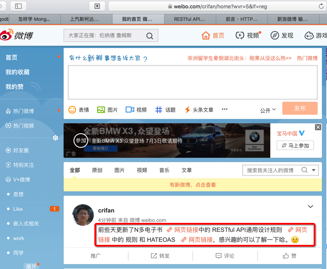Click the browser address bar
Viewport: 327px width, 269px height.
(x=217, y=6)
